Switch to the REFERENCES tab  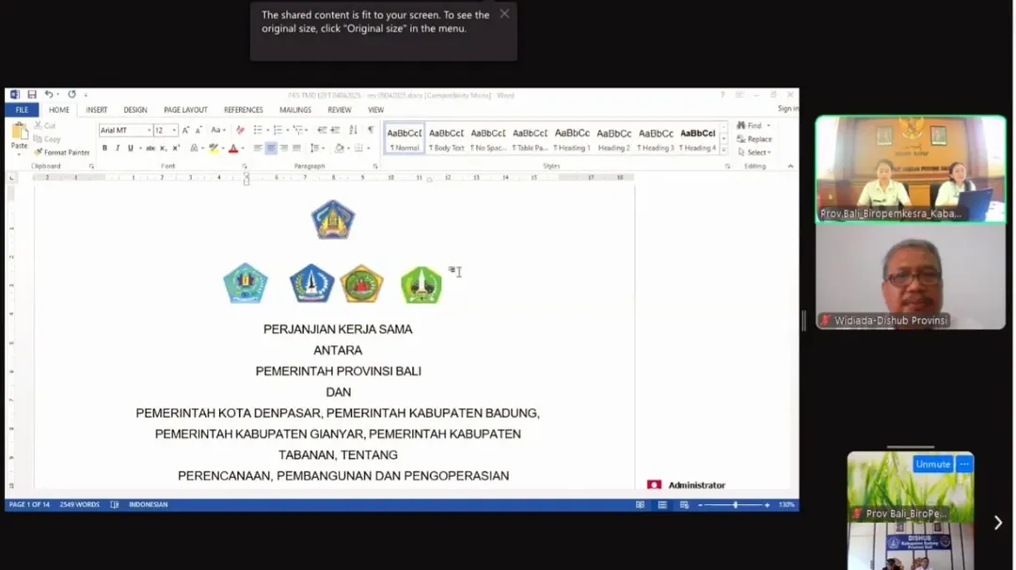click(244, 110)
